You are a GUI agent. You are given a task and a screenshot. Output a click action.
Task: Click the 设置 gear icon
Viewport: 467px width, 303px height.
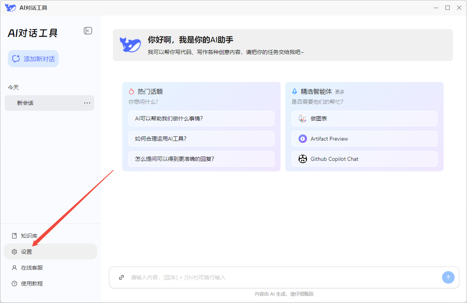14,252
